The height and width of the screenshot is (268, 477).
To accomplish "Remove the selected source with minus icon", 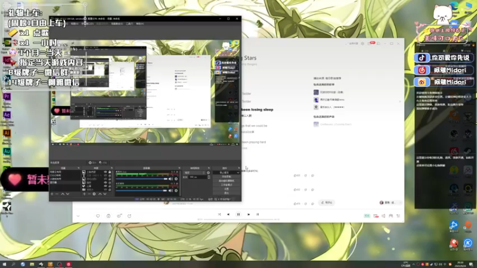I will click(x=89, y=194).
